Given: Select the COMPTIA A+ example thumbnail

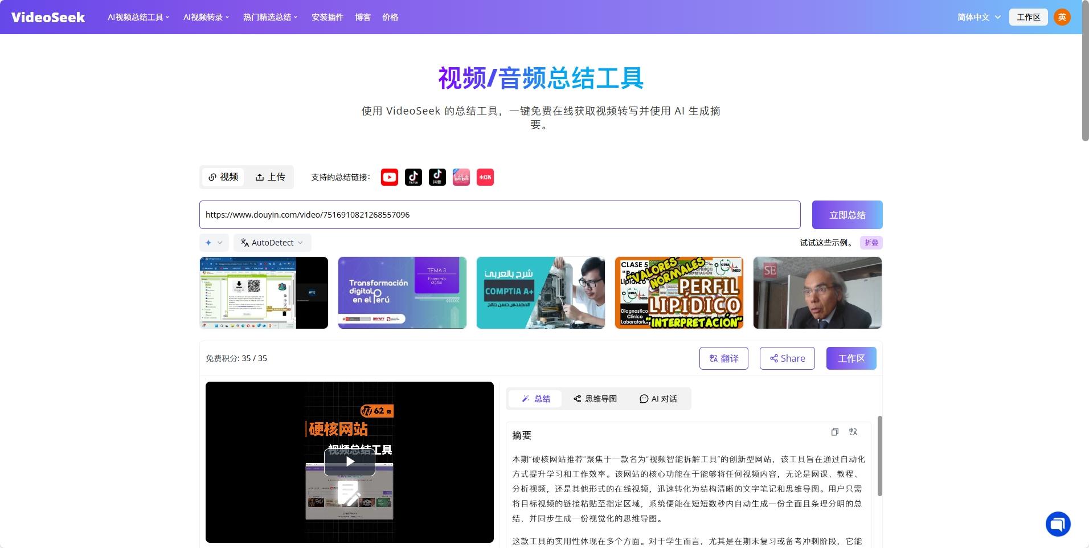Looking at the screenshot, I should click(540, 292).
